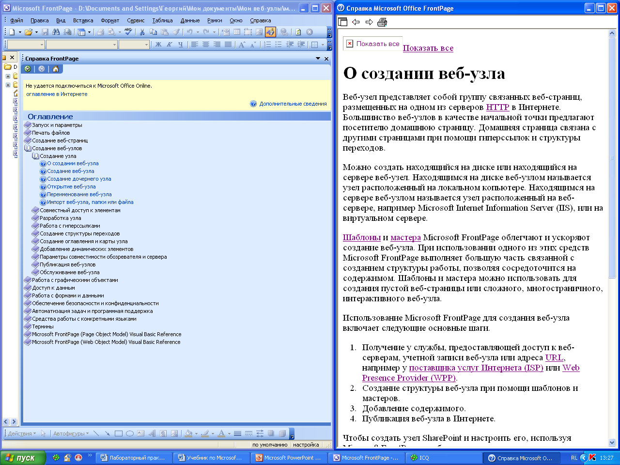
Task: Toggle Align Left paragraph alignment
Action: [194, 45]
